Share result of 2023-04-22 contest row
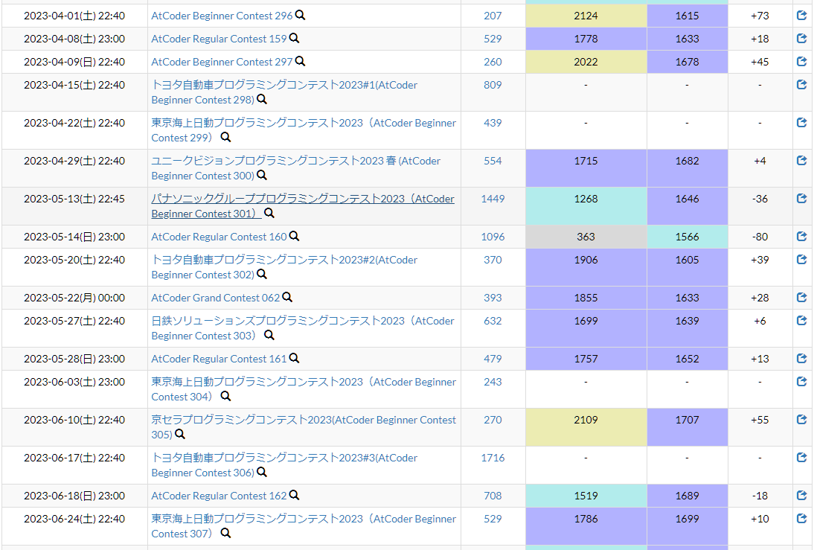817x550 pixels. click(802, 123)
